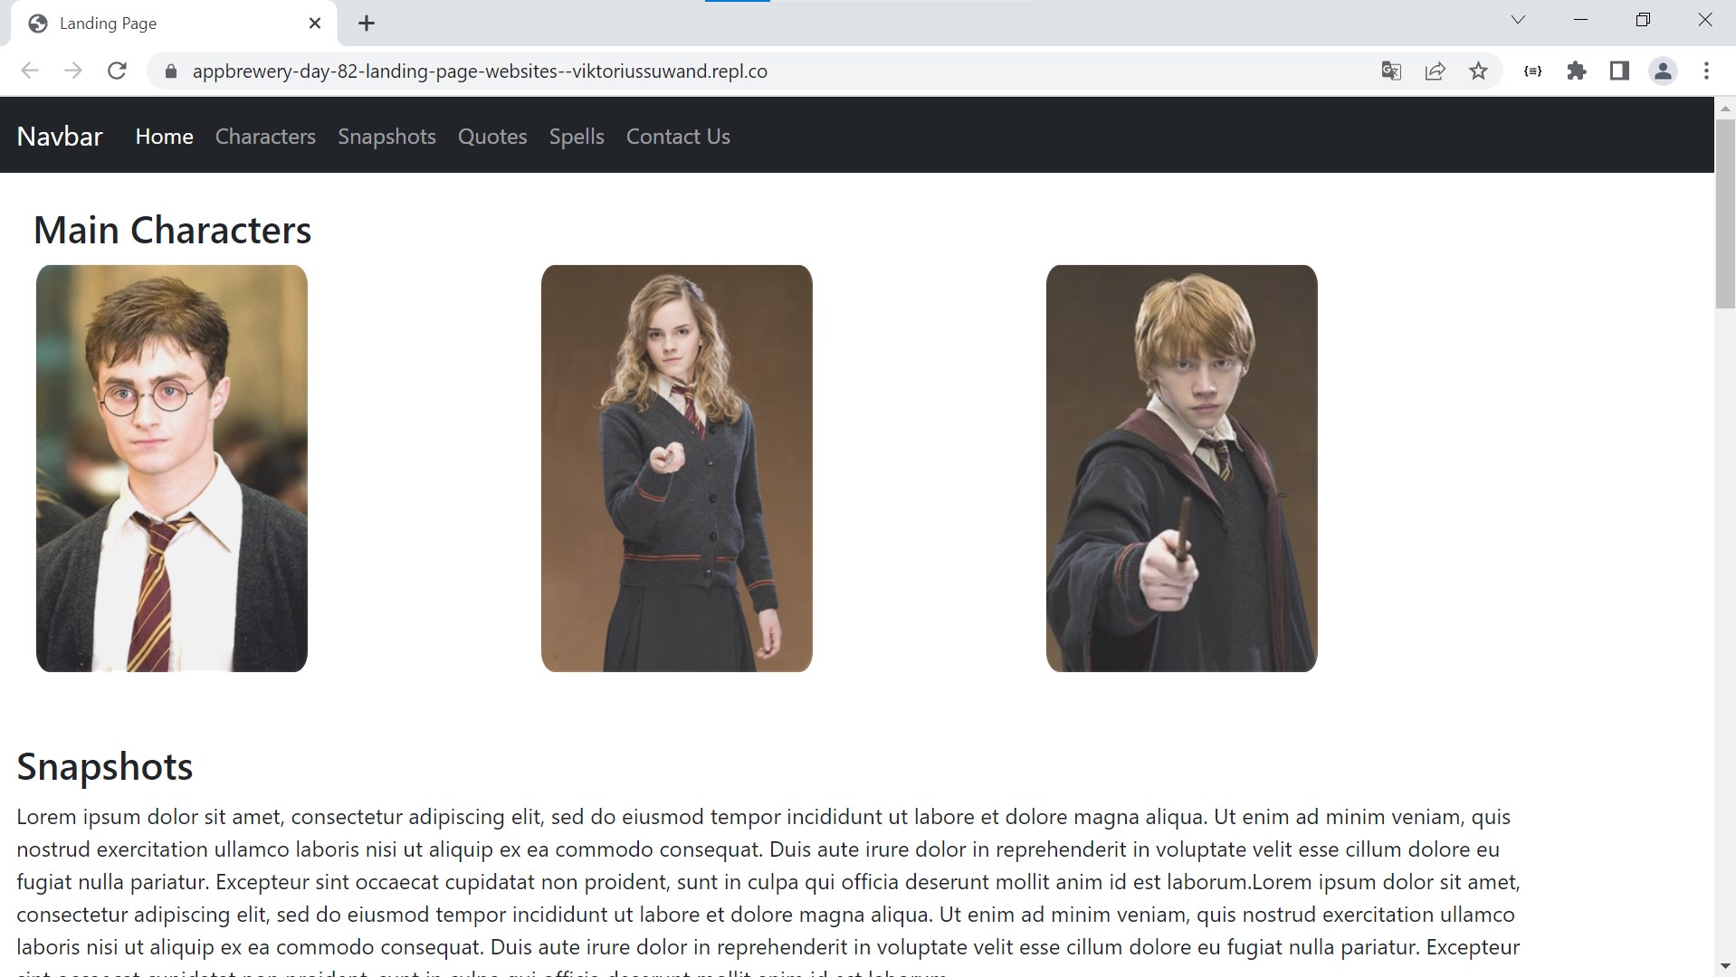Click the Snapshots section heading
Image resolution: width=1736 pixels, height=977 pixels.
click(105, 766)
